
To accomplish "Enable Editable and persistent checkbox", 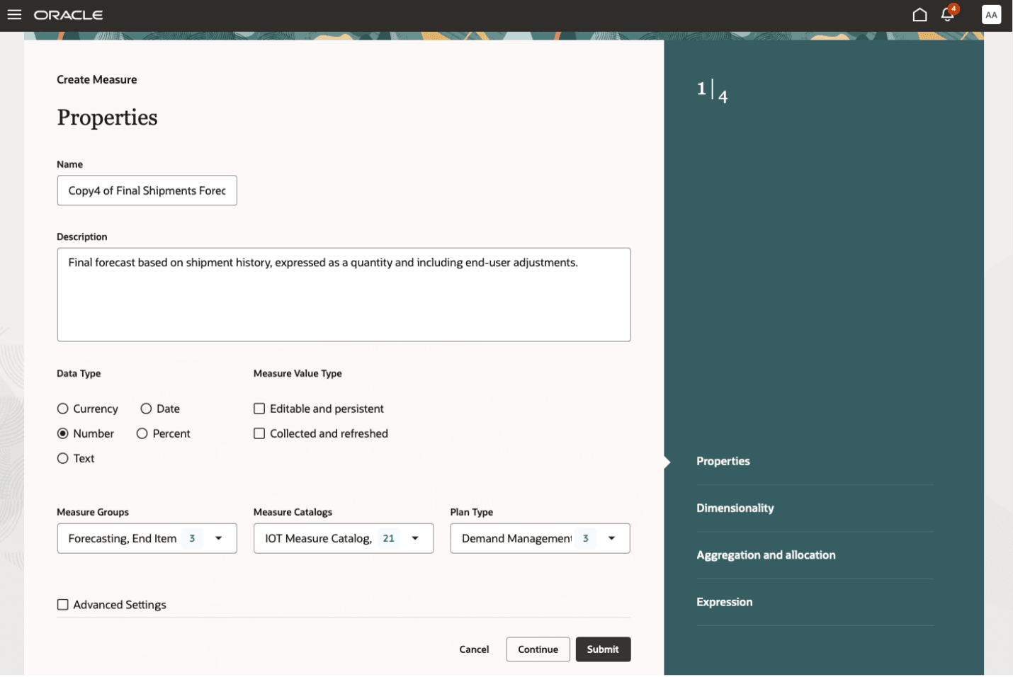I will coord(259,409).
